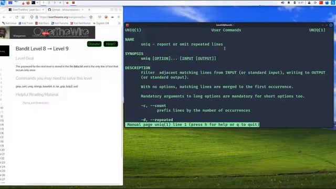This screenshot has height=189, width=336.
Task: Open the orange extension icon in toolbar
Action: coord(106,17)
